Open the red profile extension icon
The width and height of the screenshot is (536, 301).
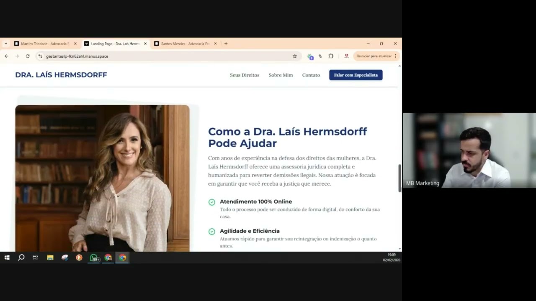coord(346,56)
